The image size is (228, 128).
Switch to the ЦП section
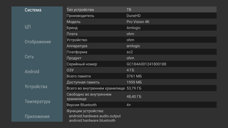pos(28,27)
